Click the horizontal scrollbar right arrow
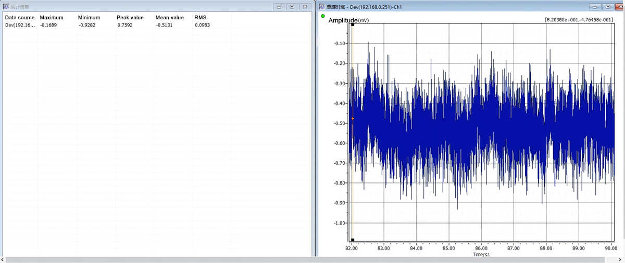Image resolution: width=625 pixels, height=263 pixels. click(621, 259)
